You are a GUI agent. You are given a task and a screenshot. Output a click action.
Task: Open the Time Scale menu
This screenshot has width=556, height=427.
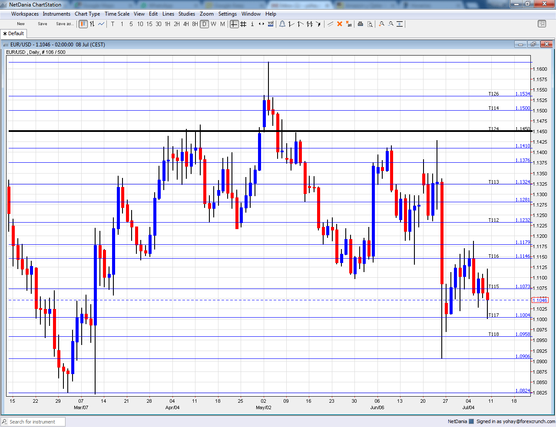(x=117, y=13)
